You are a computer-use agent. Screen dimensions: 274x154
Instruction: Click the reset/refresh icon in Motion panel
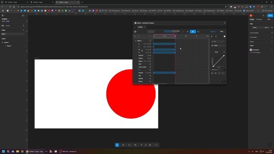(x=216, y=36)
